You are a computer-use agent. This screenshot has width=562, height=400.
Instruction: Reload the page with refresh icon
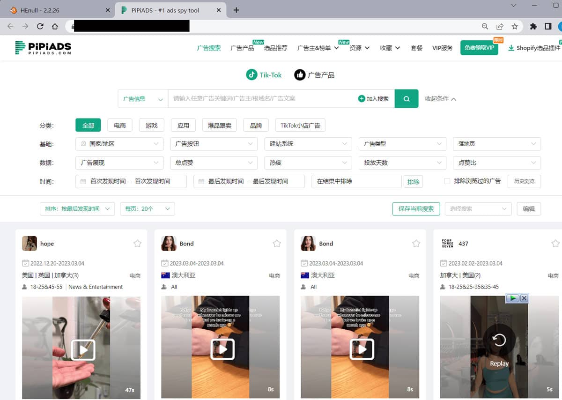point(40,27)
